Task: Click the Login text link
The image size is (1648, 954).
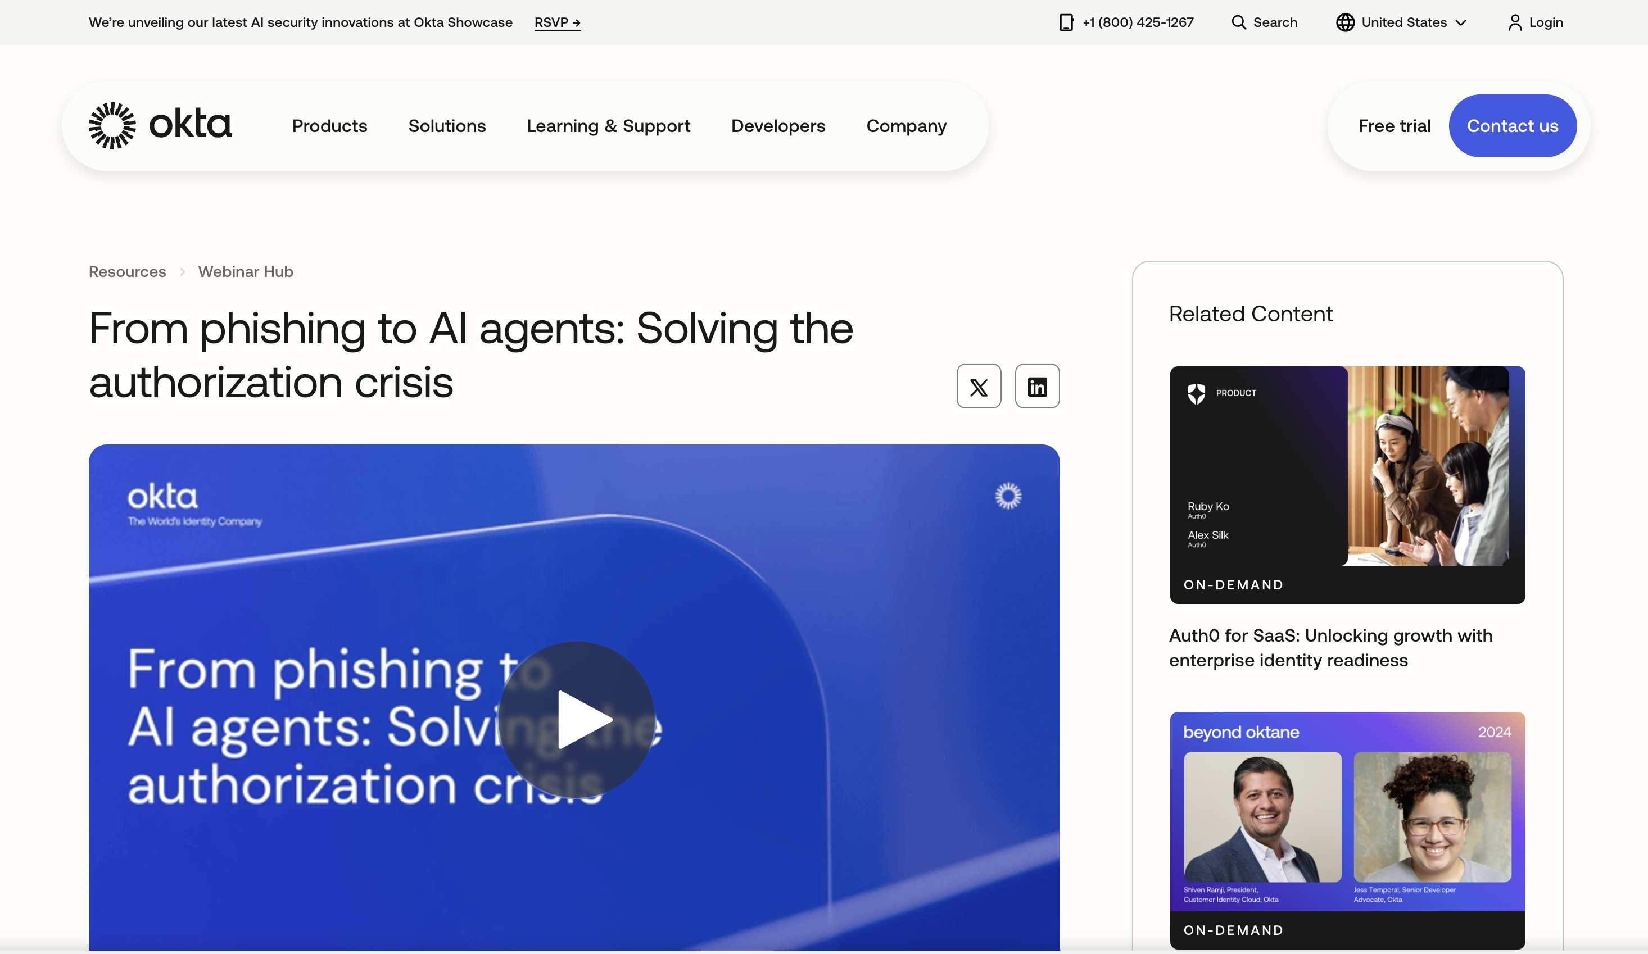Action: tap(1546, 22)
